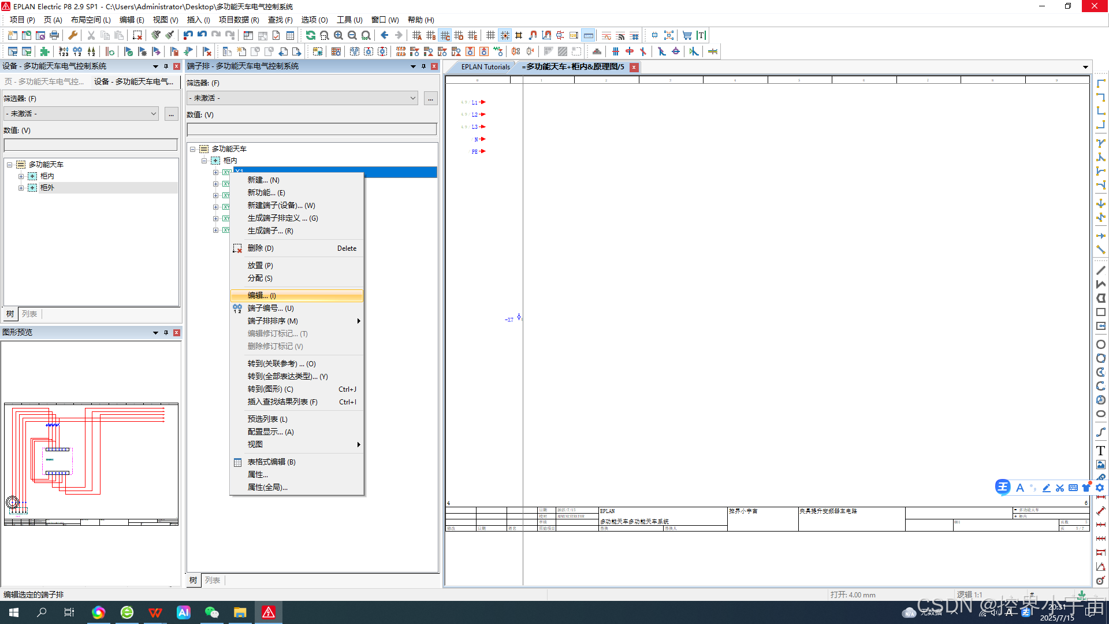Switch to 列表 tab in 端子排 panel
The height and width of the screenshot is (624, 1109).
[x=213, y=581]
